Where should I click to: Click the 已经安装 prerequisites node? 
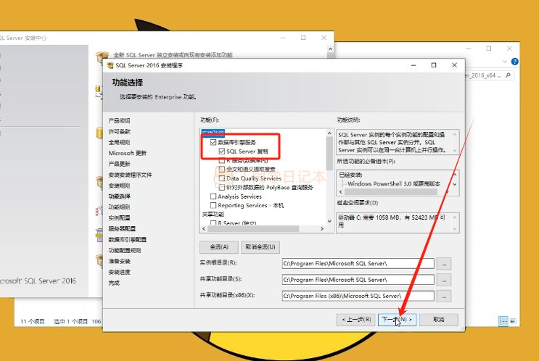click(350, 175)
